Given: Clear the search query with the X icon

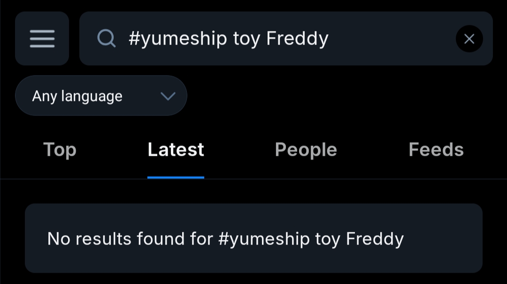Looking at the screenshot, I should (469, 38).
